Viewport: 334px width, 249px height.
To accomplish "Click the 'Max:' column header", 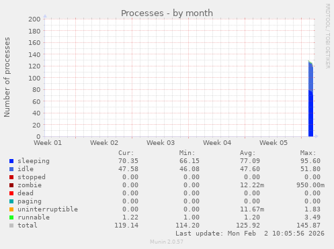I will tap(308, 153).
